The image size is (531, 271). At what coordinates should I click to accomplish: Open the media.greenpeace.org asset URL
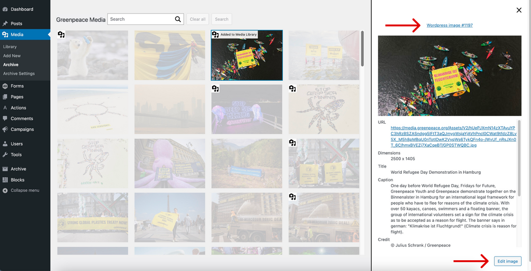[453, 137]
